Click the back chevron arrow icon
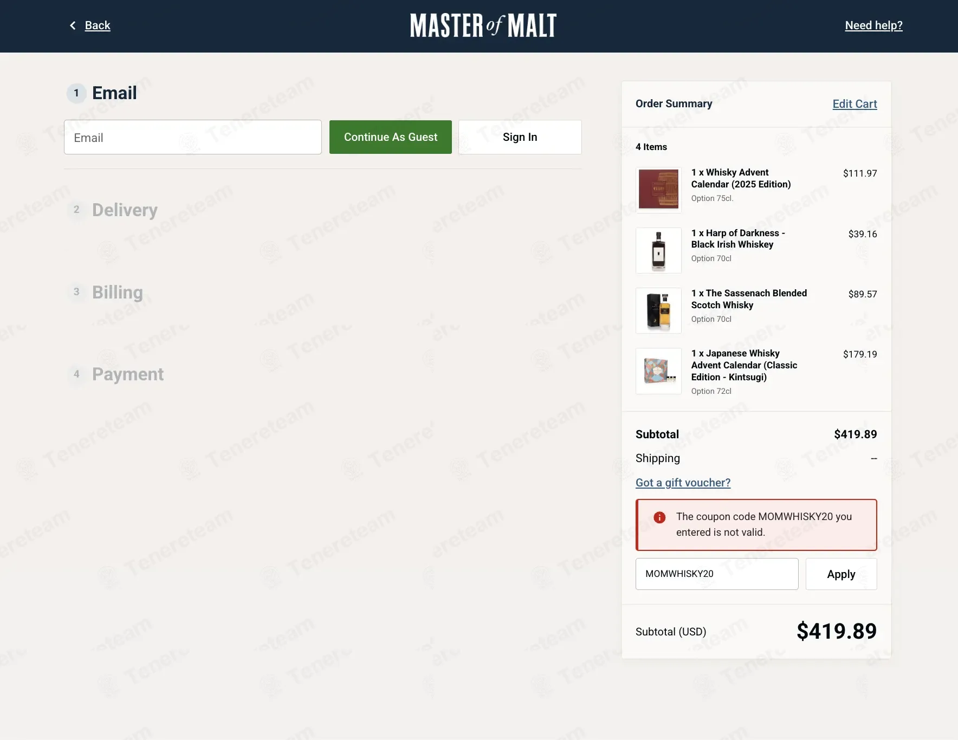This screenshot has height=740, width=958. click(73, 25)
